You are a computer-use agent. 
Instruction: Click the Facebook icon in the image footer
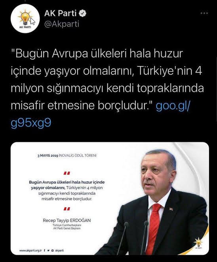44,250
